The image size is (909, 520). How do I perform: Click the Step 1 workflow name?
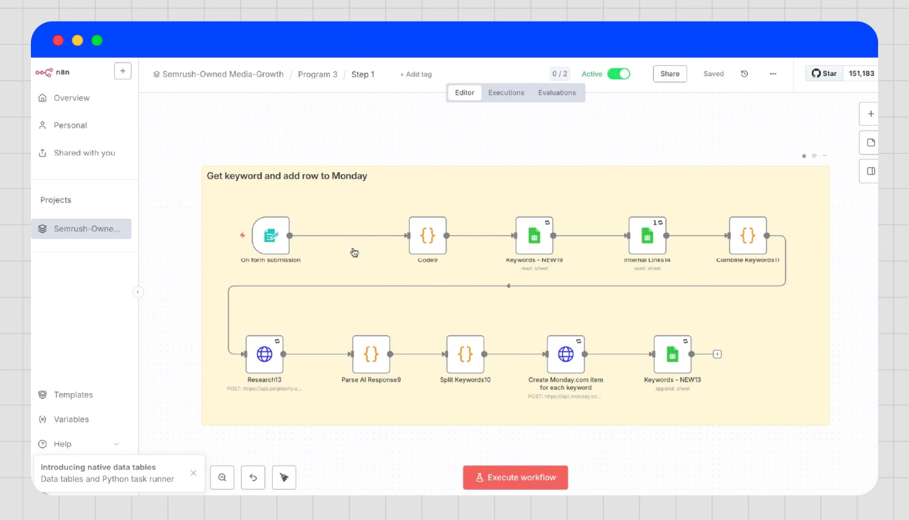363,75
